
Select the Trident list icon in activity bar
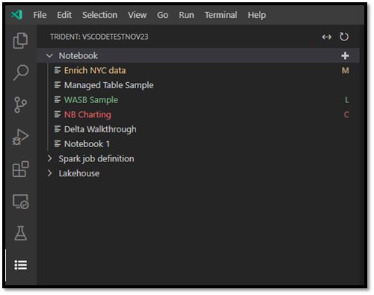tap(20, 265)
